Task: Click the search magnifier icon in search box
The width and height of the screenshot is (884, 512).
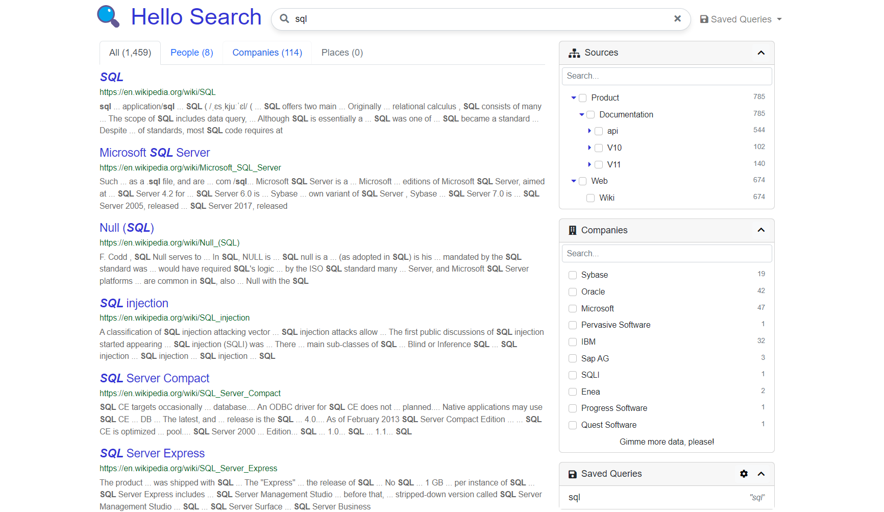Action: [x=284, y=19]
